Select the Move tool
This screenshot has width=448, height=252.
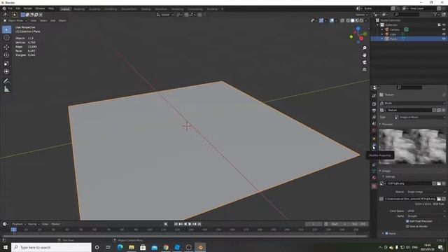[x=6, y=47]
